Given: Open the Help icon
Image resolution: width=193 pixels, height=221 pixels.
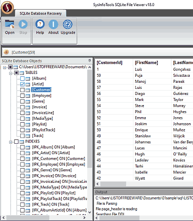Looking at the screenshot, I should point(40,24).
